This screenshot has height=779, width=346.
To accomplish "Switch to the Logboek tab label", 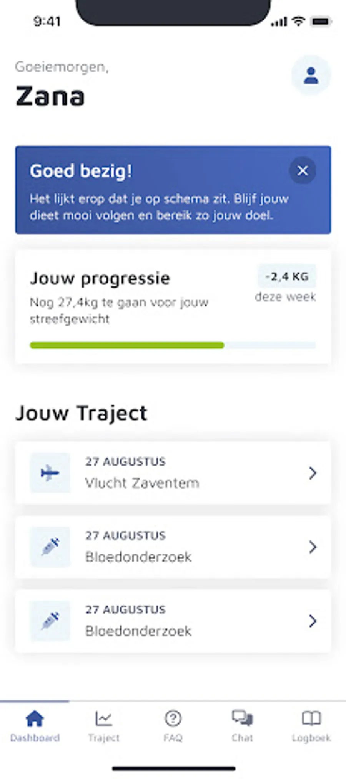I will (311, 738).
